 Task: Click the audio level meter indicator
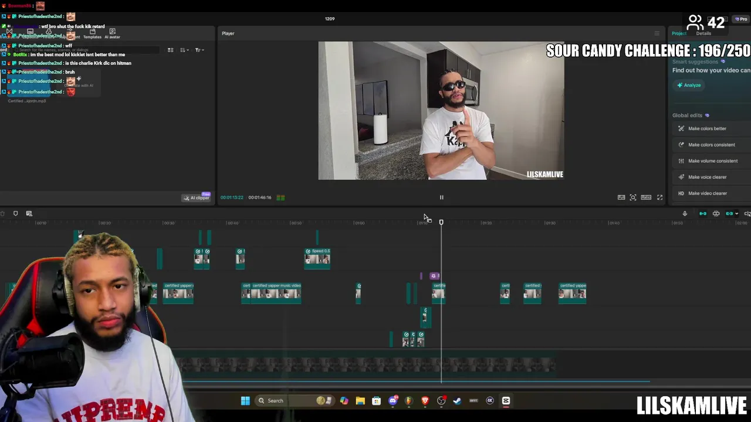click(x=280, y=198)
